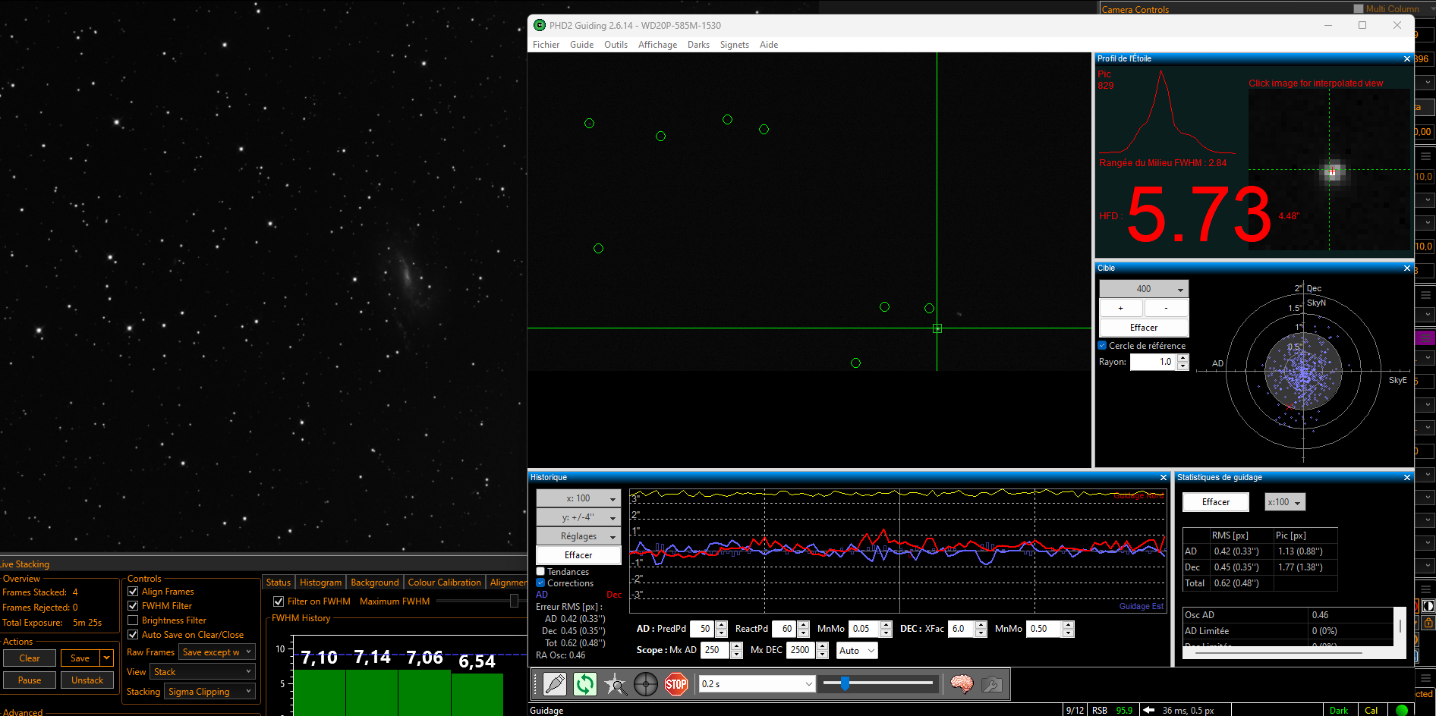
Task: Enable the Brightness Filter checkbox
Action: 133,620
